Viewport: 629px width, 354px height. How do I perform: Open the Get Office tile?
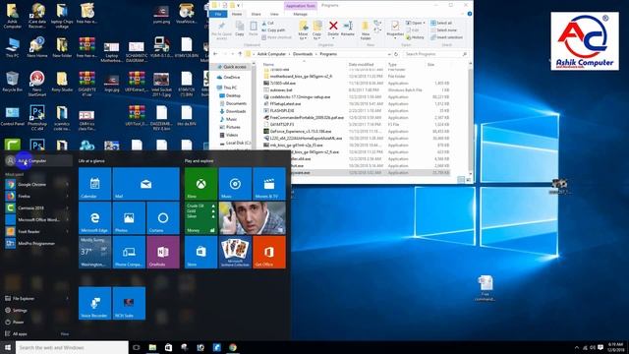(x=269, y=252)
